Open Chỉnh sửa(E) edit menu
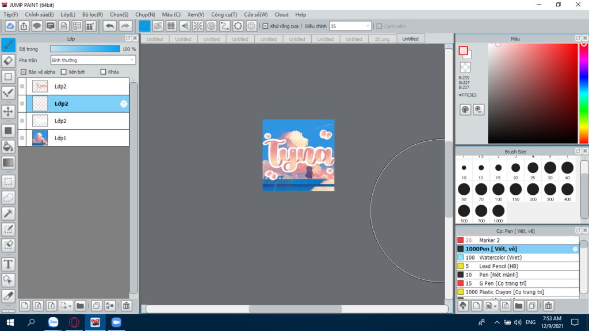 point(40,14)
